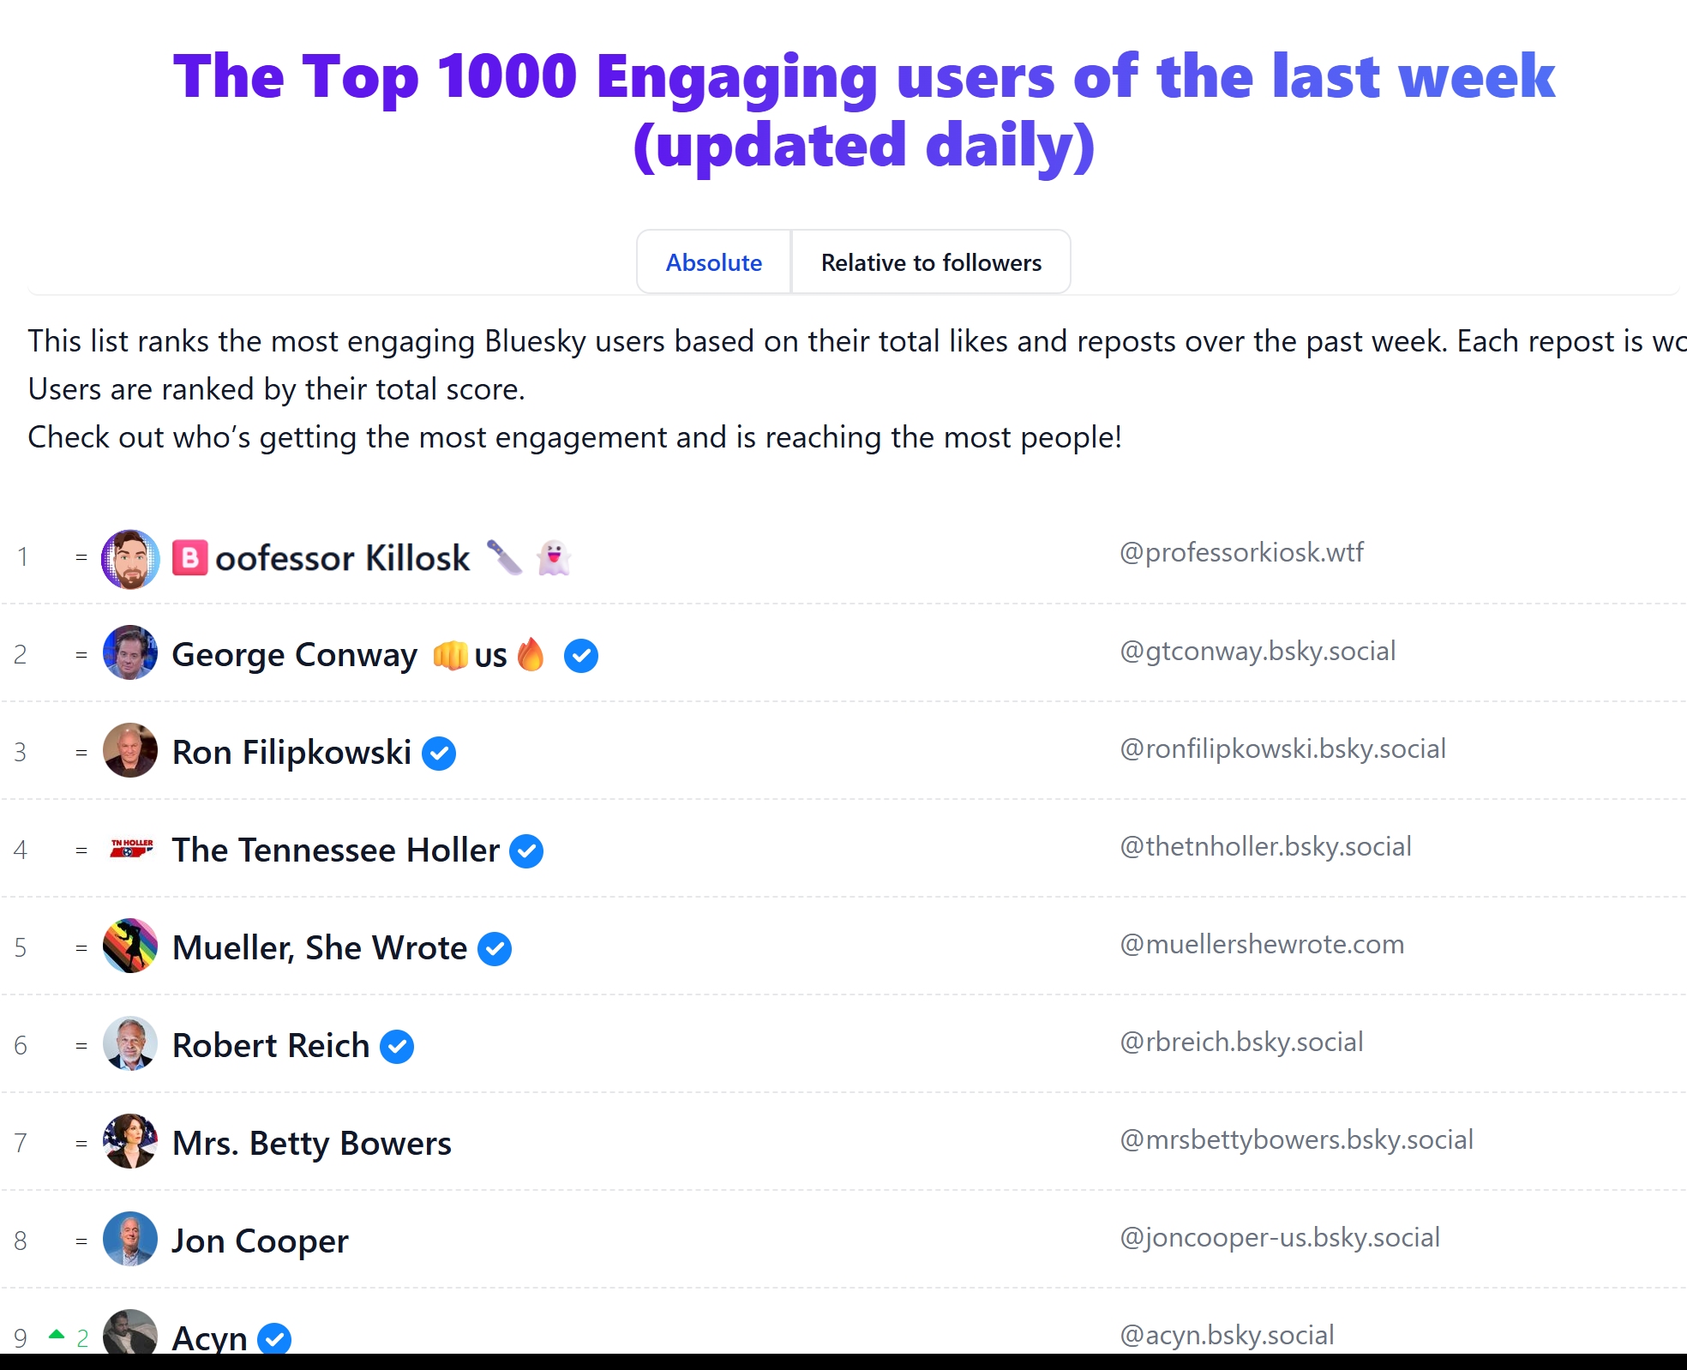Click the pink B icon before oofessor Killosk
This screenshot has height=1370, width=1687.
pos(190,558)
